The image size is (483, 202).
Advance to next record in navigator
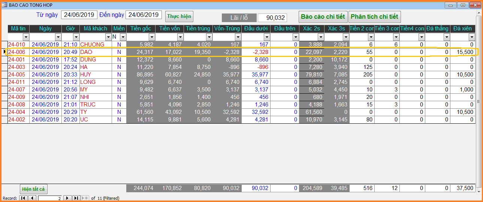67,198
